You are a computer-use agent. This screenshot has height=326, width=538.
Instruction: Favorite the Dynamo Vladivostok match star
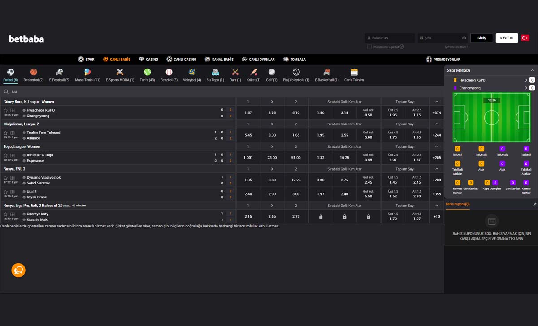pyautogui.click(x=6, y=177)
